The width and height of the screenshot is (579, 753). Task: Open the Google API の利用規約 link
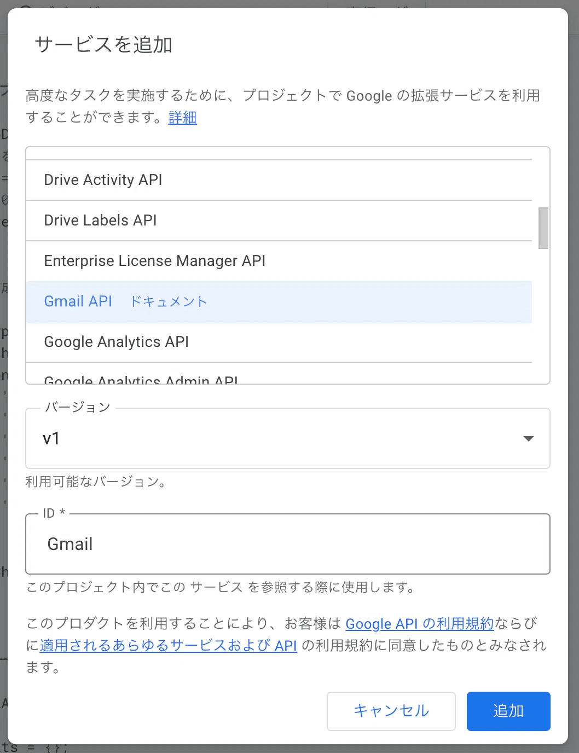[x=419, y=623]
